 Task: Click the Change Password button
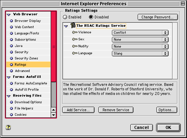coord(158,17)
